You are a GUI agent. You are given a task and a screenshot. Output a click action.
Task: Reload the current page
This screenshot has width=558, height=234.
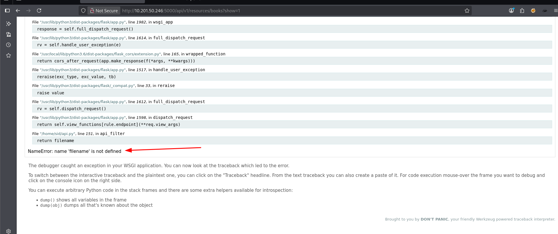coord(39,11)
